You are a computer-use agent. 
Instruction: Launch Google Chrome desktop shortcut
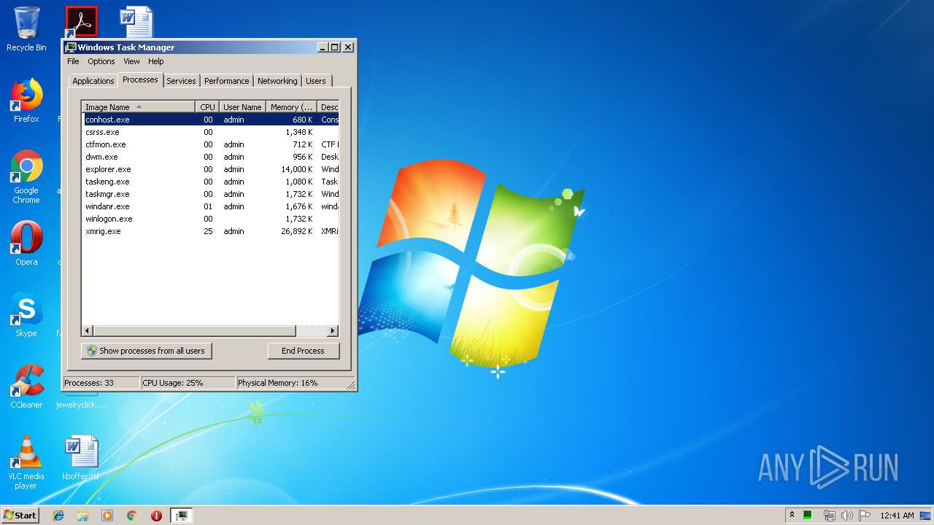click(26, 176)
